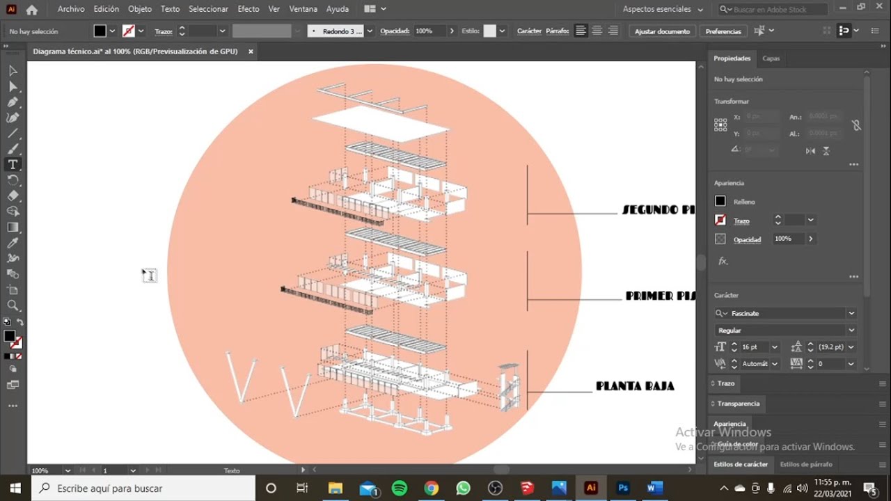Select the Zoom magnifier tool
Viewport: 891px width, 501px height.
click(13, 305)
